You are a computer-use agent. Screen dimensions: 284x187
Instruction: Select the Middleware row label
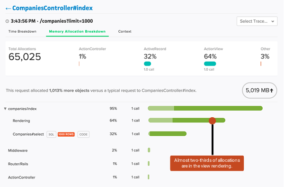(x=18, y=150)
